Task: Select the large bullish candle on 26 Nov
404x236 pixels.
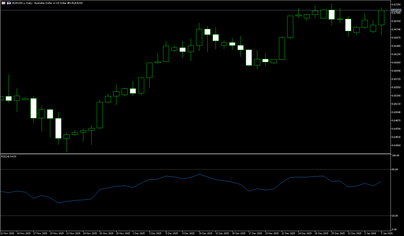Action: (100, 115)
